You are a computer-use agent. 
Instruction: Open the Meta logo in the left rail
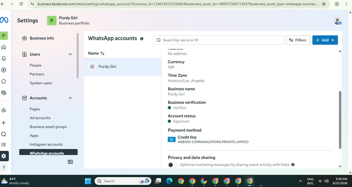4,20
